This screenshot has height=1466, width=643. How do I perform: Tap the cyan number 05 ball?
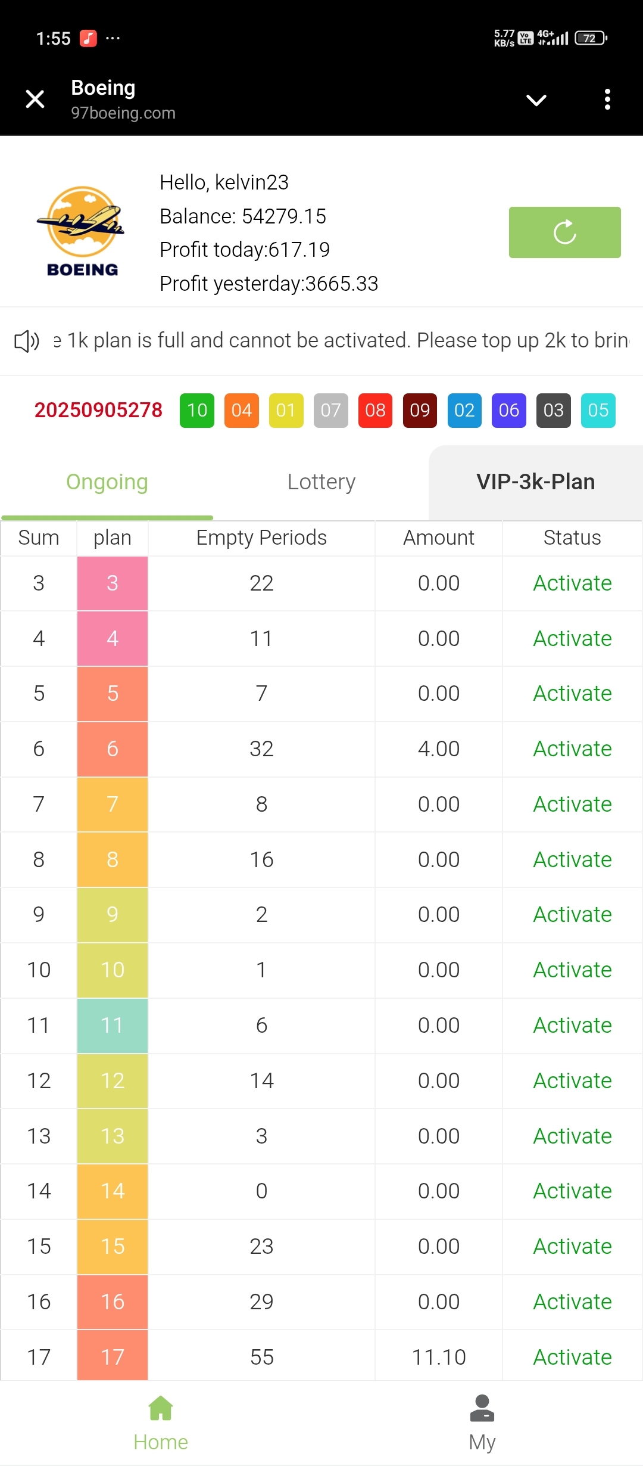(x=598, y=410)
